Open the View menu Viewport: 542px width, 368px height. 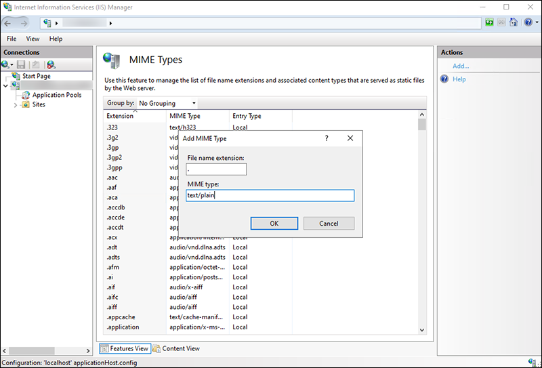point(33,39)
